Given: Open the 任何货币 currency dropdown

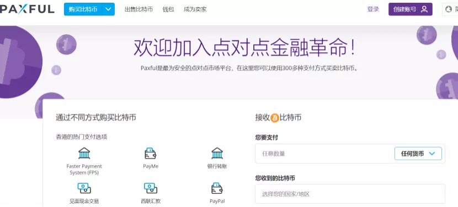Looking at the screenshot, I should click(x=418, y=154).
